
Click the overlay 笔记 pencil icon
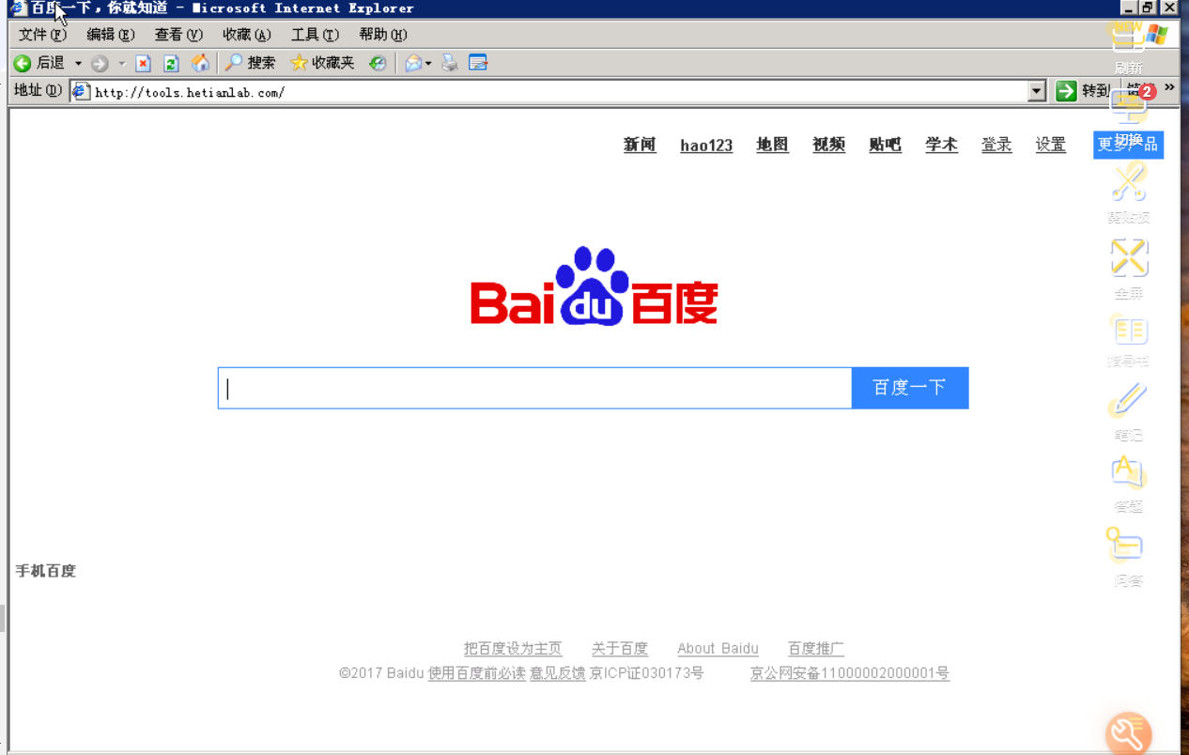tap(1128, 400)
